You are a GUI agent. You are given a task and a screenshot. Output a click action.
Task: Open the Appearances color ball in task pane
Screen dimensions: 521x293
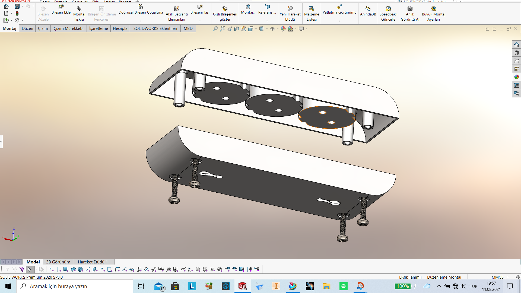516,77
